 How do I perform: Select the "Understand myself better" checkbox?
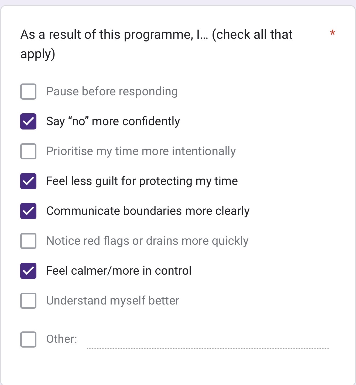pos(28,301)
